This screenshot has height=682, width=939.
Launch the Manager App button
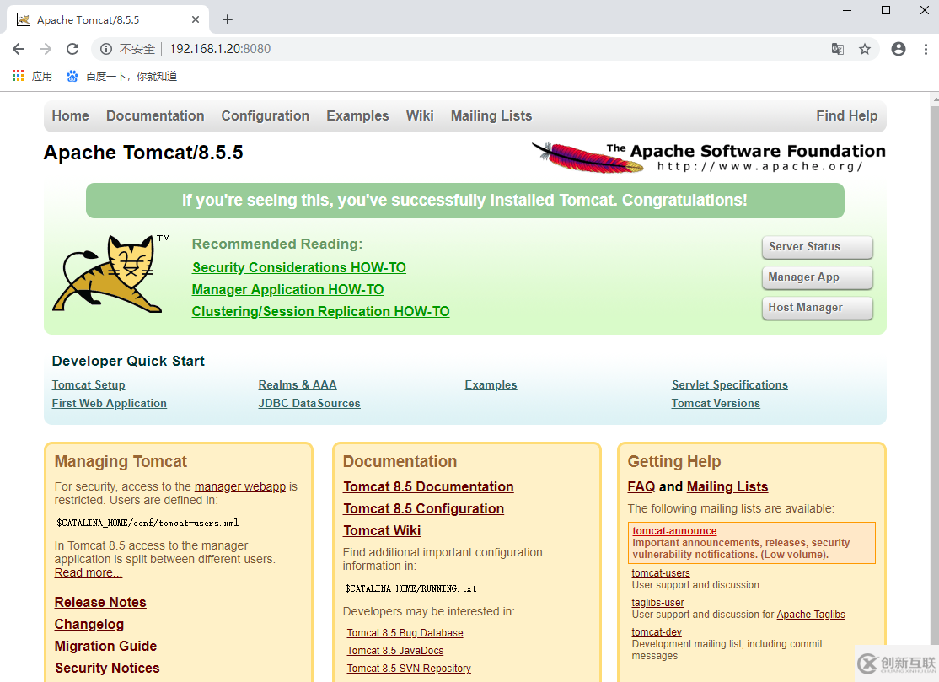coord(816,277)
